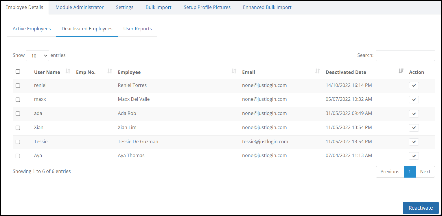Image resolution: width=442 pixels, height=216 pixels.
Task: Open the Bulk Import tab
Action: click(x=159, y=7)
